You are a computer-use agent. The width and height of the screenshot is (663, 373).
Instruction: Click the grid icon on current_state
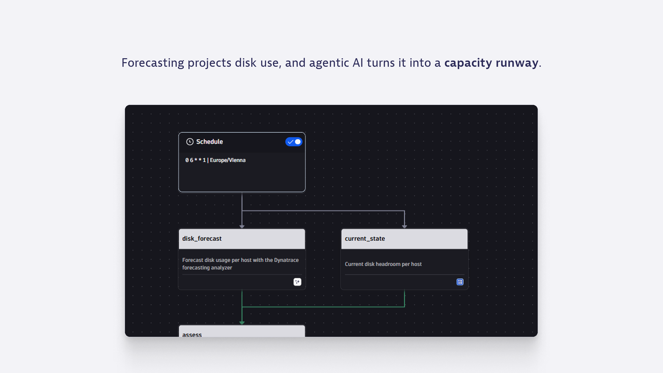[460, 282]
